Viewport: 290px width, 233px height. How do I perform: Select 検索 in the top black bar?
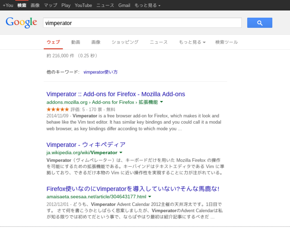tap(22, 5)
